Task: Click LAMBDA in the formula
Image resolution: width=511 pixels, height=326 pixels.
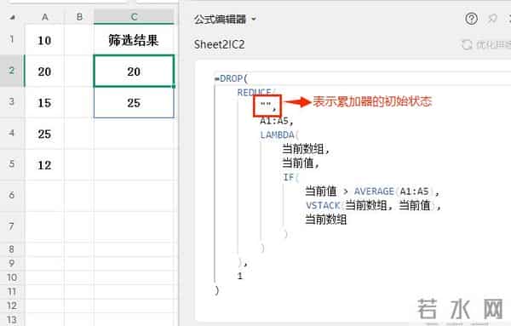Action: click(x=277, y=134)
